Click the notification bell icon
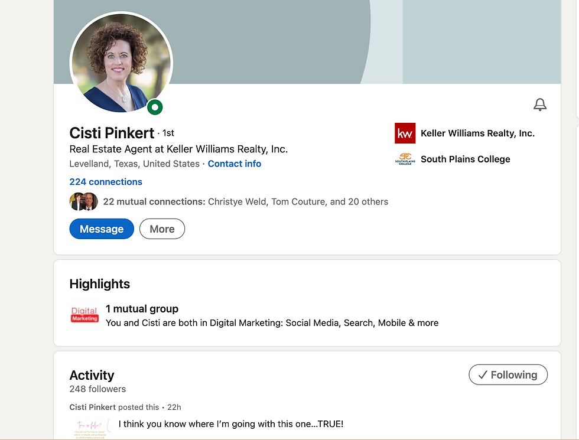Image resolution: width=579 pixels, height=440 pixels. coord(540,105)
